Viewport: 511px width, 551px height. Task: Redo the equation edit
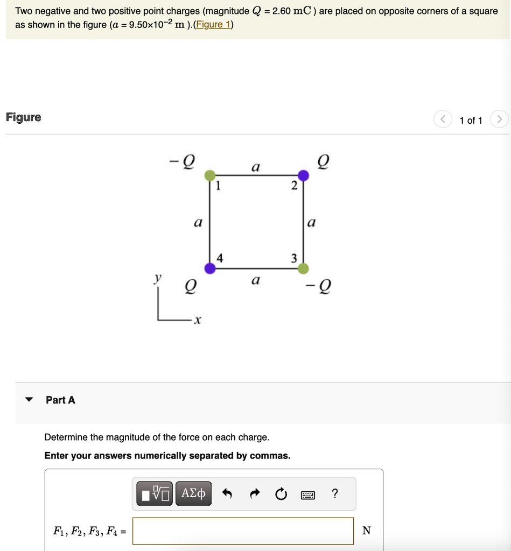pos(254,493)
